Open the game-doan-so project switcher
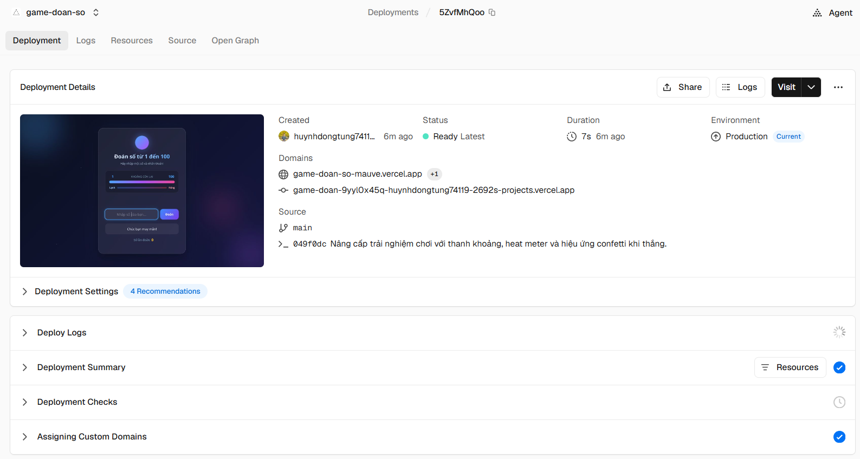The width and height of the screenshot is (860, 459). (96, 12)
